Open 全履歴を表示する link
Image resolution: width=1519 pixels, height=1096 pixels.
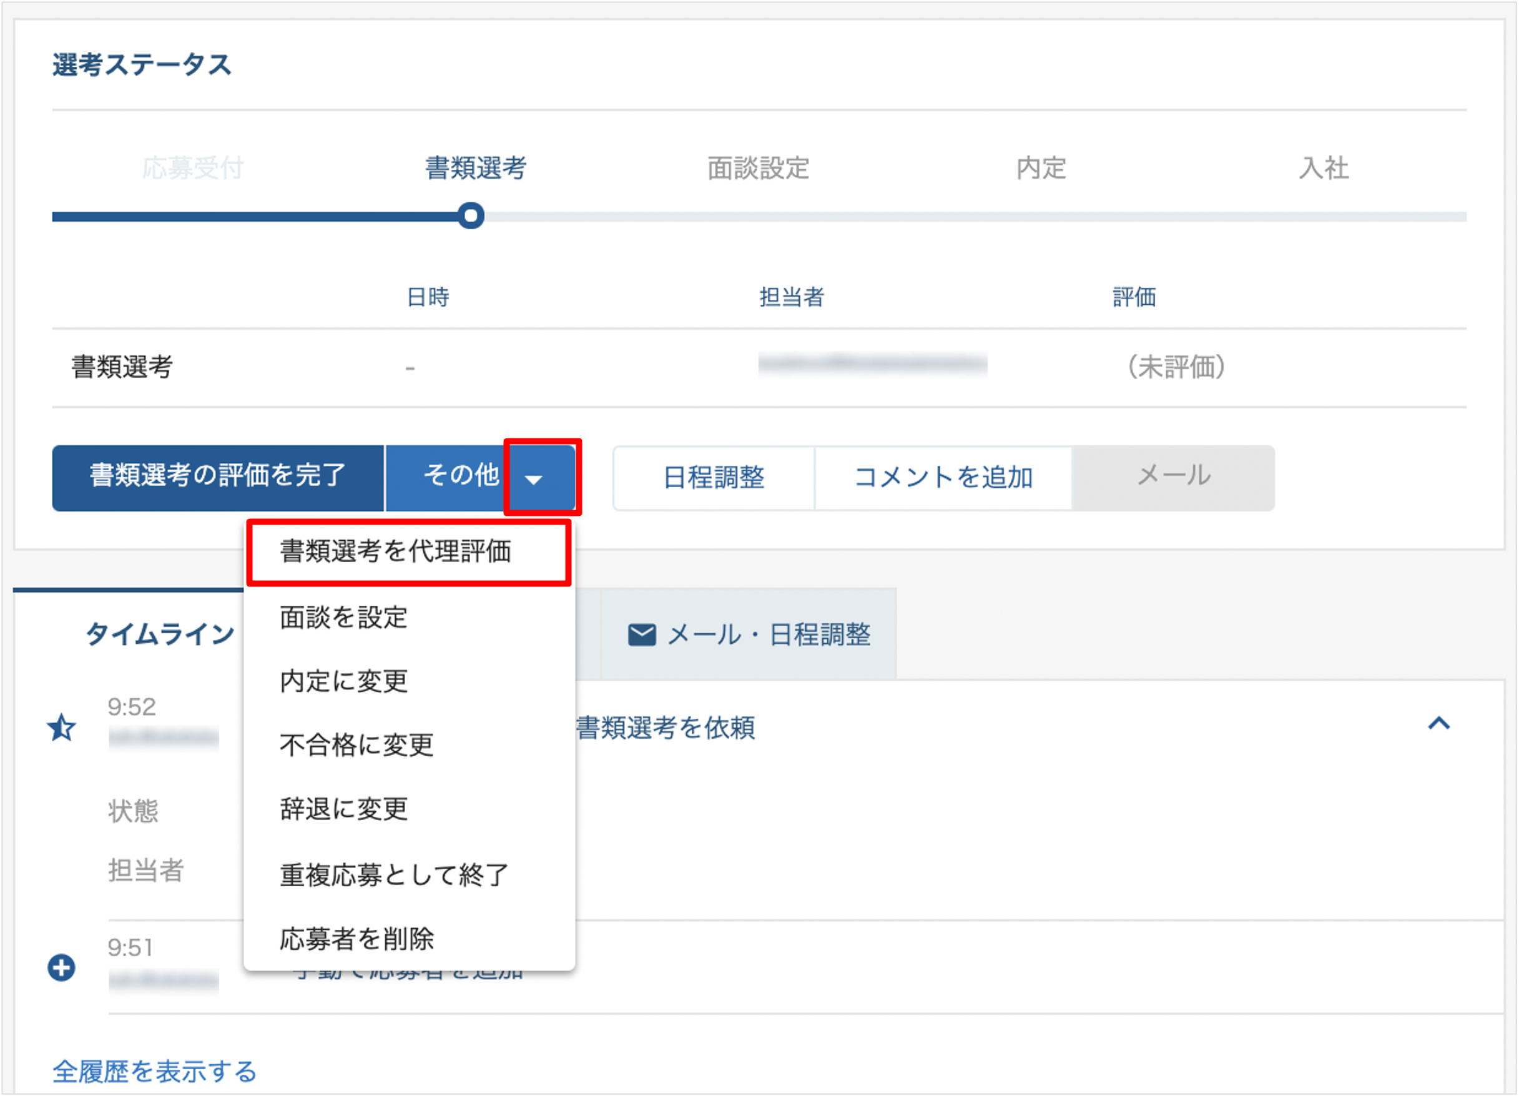pos(155,1071)
